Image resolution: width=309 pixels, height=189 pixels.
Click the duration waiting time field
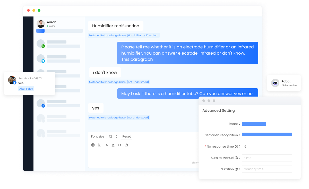(x=267, y=169)
